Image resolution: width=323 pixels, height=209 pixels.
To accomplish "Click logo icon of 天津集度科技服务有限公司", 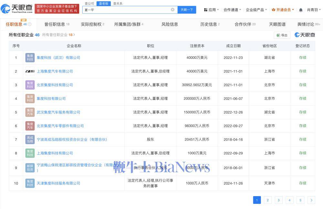I will (30, 183).
